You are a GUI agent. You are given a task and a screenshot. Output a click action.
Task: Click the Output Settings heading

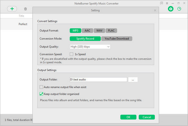pos(47,70)
